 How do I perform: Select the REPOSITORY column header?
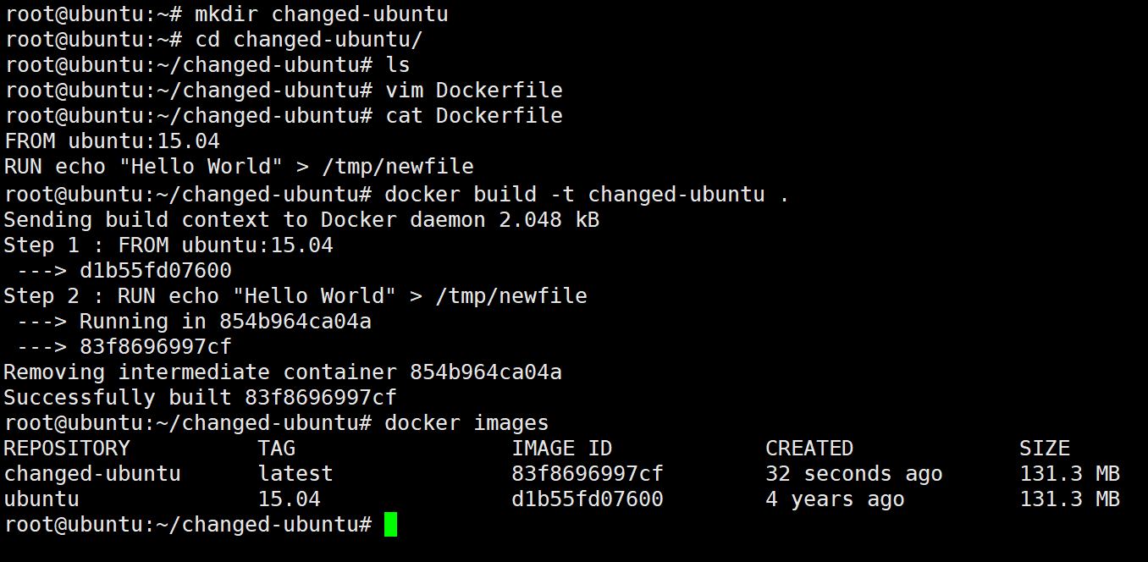[67, 449]
